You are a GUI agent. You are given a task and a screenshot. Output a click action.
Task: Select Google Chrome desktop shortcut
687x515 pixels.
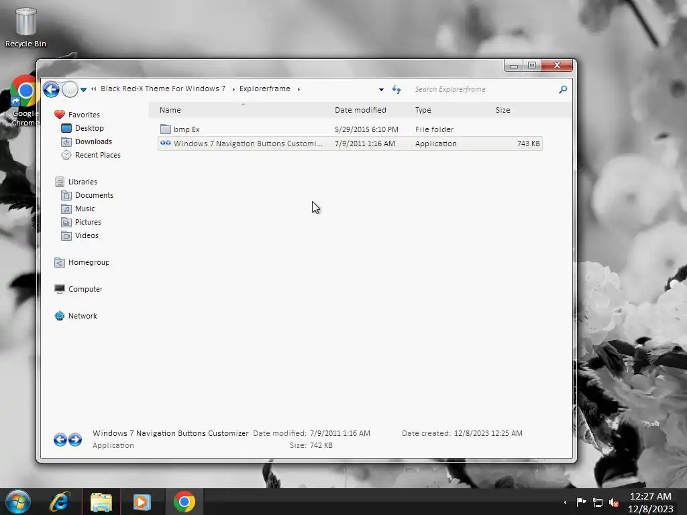click(x=25, y=101)
